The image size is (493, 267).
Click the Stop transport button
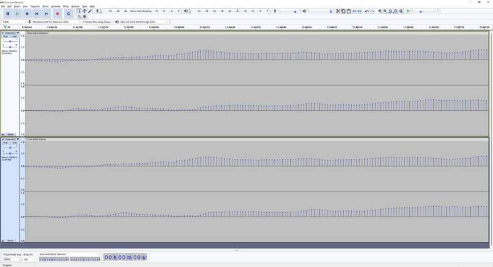tap(27, 14)
